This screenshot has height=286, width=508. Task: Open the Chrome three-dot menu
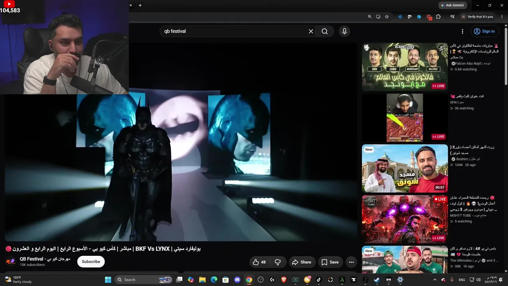click(501, 17)
